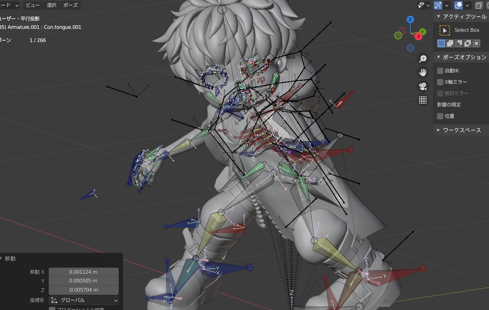This screenshot has width=489, height=310.
Task: Open the viewport visibility eye icon menu
Action: pyautogui.click(x=421, y=5)
